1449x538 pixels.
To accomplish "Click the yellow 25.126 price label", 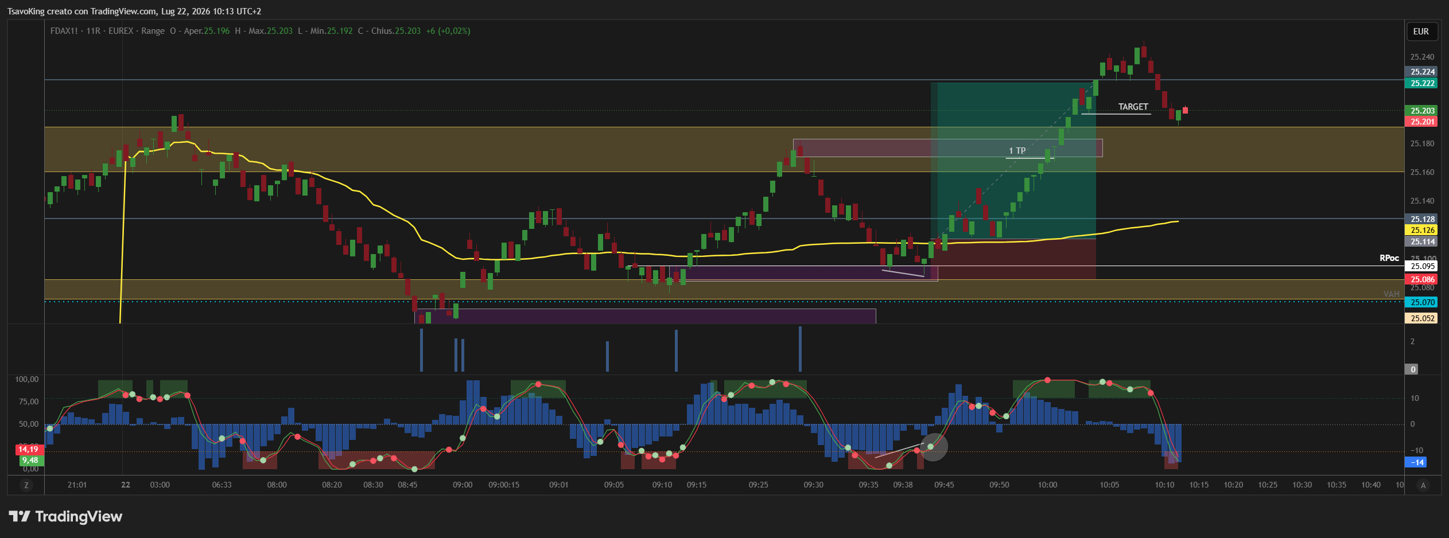I will (x=1422, y=230).
